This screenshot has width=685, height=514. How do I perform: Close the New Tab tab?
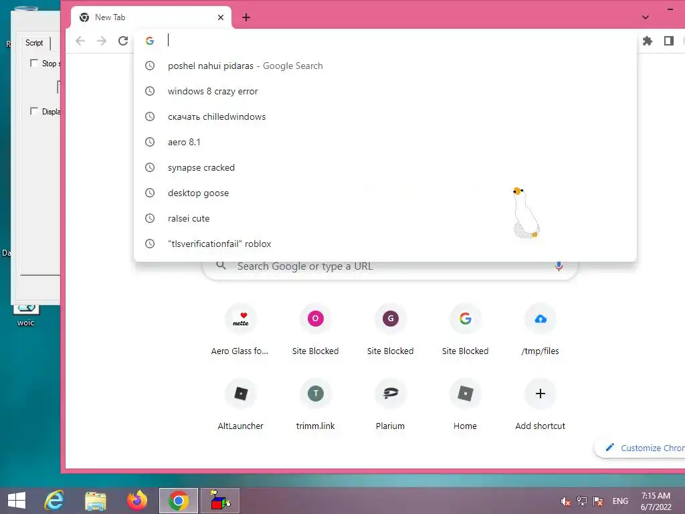tap(221, 17)
